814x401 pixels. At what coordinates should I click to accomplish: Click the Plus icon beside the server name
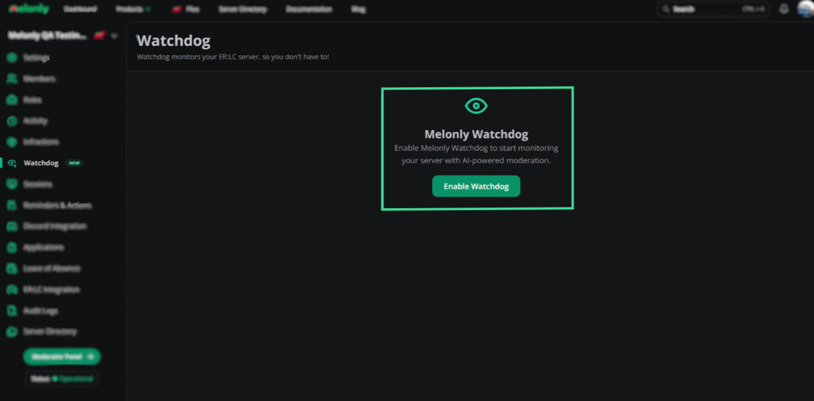tap(100, 36)
